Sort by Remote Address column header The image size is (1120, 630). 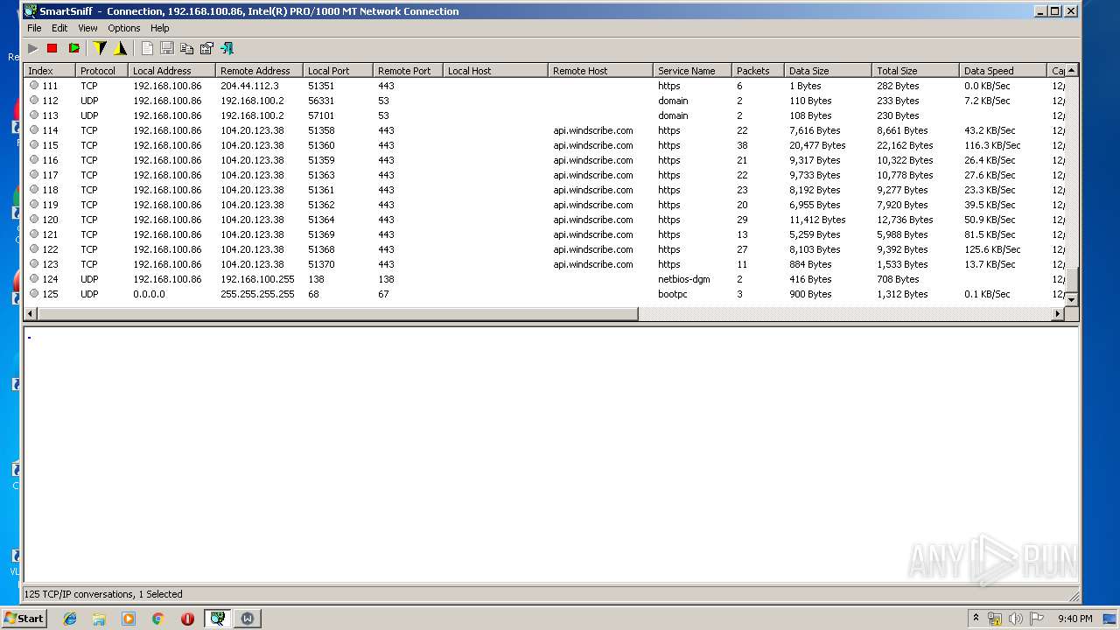pyautogui.click(x=259, y=71)
